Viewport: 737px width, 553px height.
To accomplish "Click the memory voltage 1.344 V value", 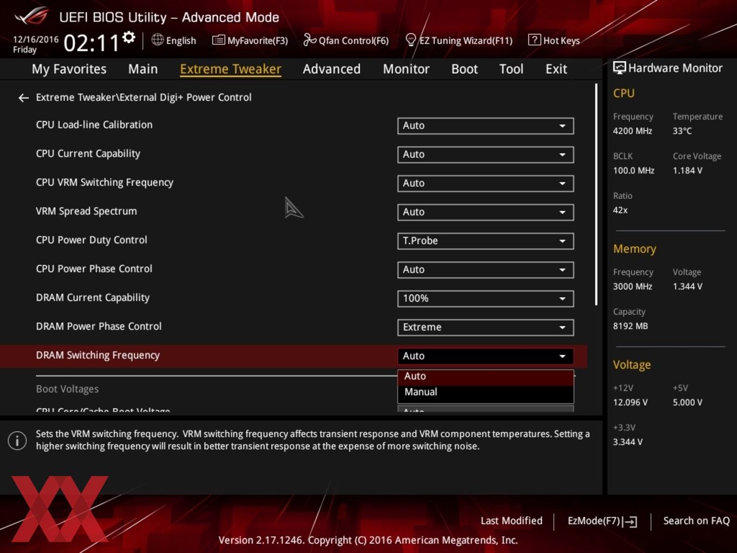I will [687, 286].
